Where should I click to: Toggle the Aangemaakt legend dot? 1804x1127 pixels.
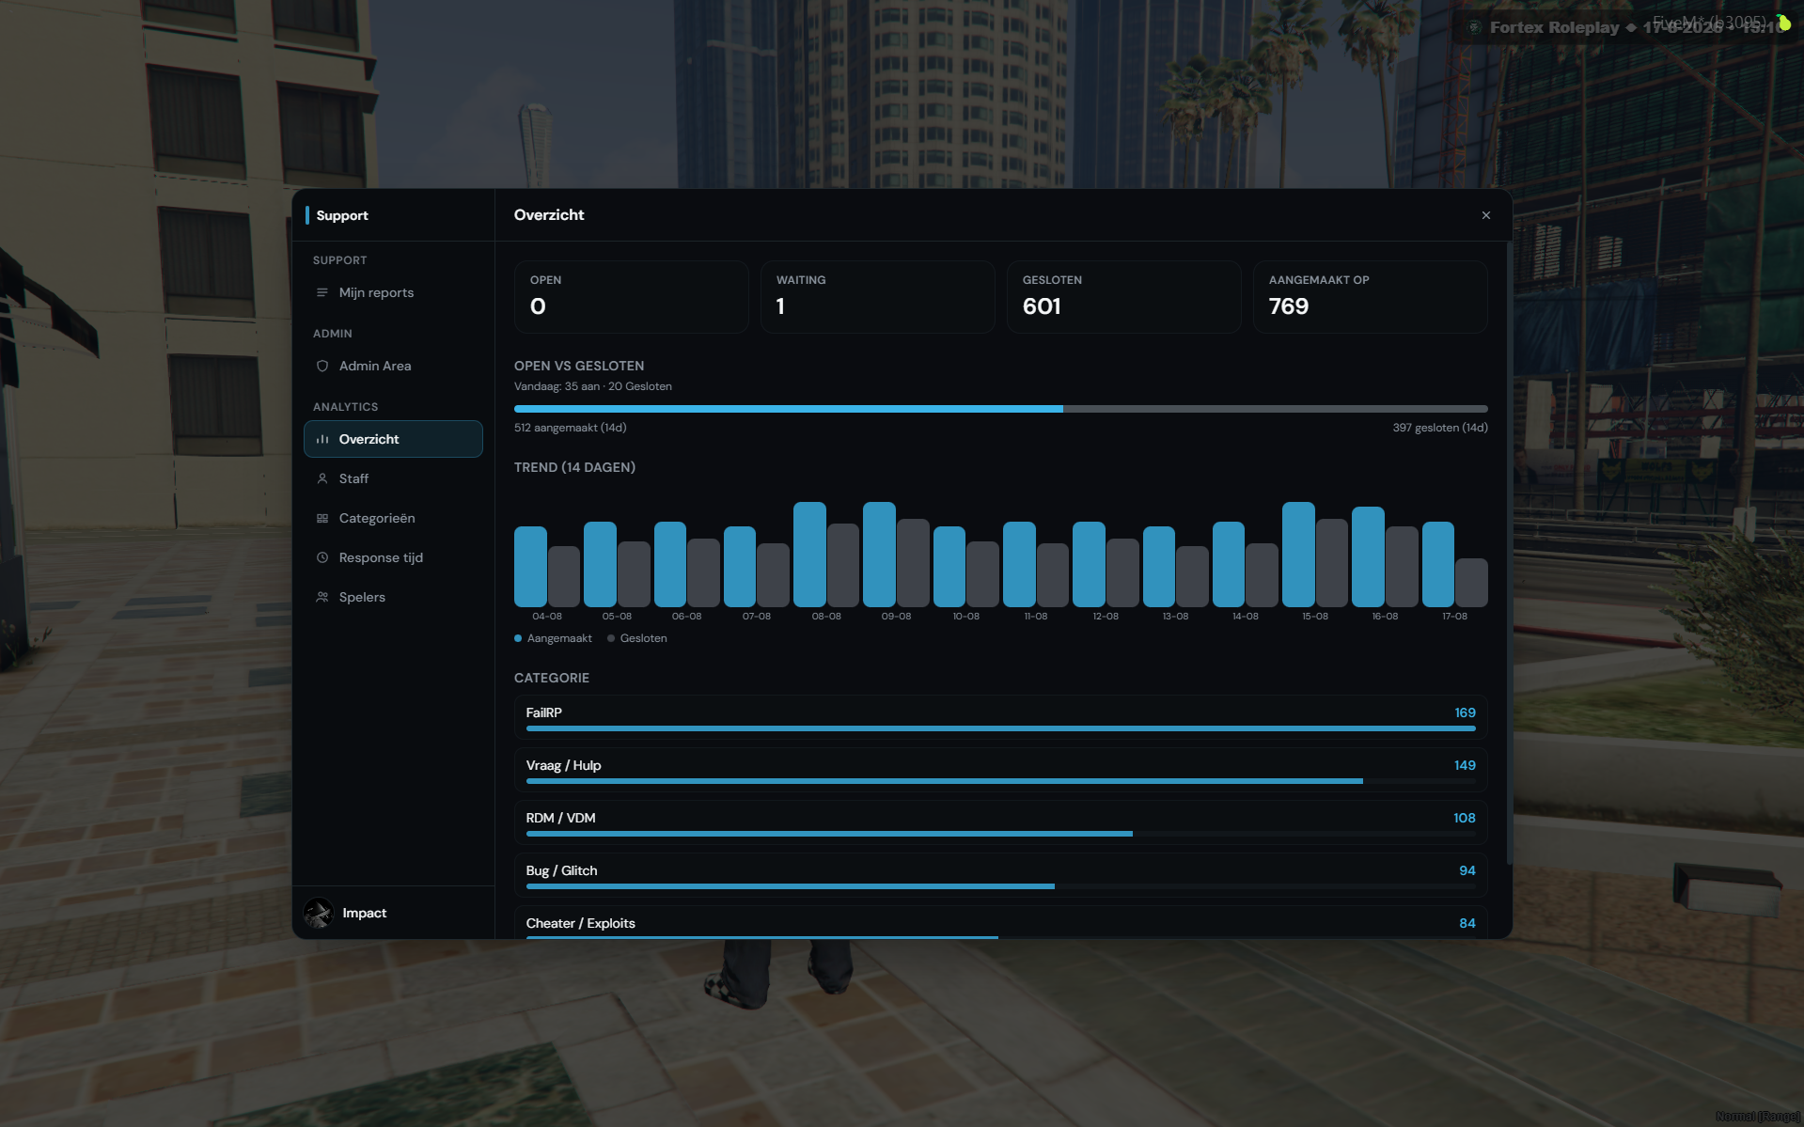[518, 638]
